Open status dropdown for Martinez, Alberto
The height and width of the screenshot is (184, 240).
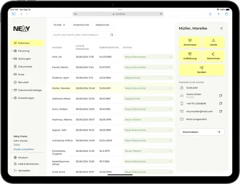[148, 120]
